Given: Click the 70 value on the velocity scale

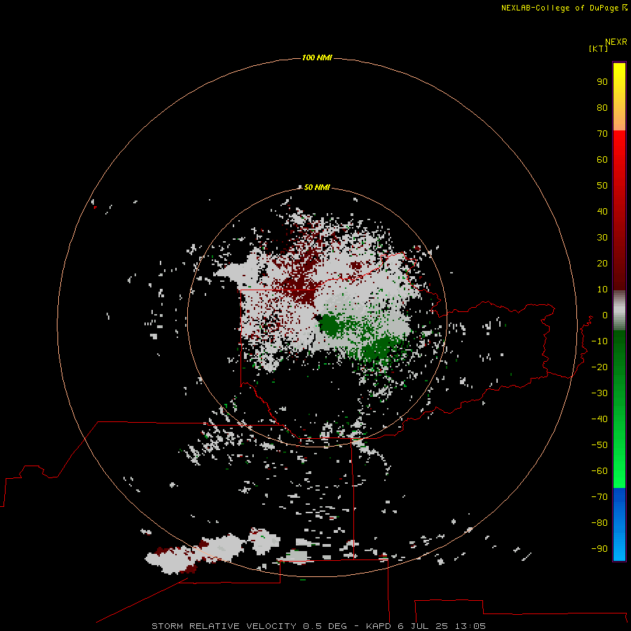Looking at the screenshot, I should pyautogui.click(x=602, y=134).
